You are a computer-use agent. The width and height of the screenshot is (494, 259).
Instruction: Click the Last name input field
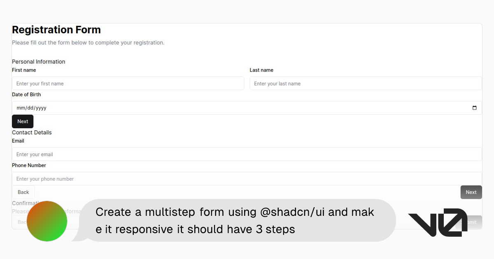point(366,83)
